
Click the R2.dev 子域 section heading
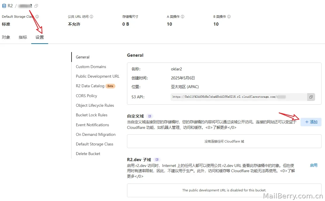pyautogui.click(x=139, y=160)
